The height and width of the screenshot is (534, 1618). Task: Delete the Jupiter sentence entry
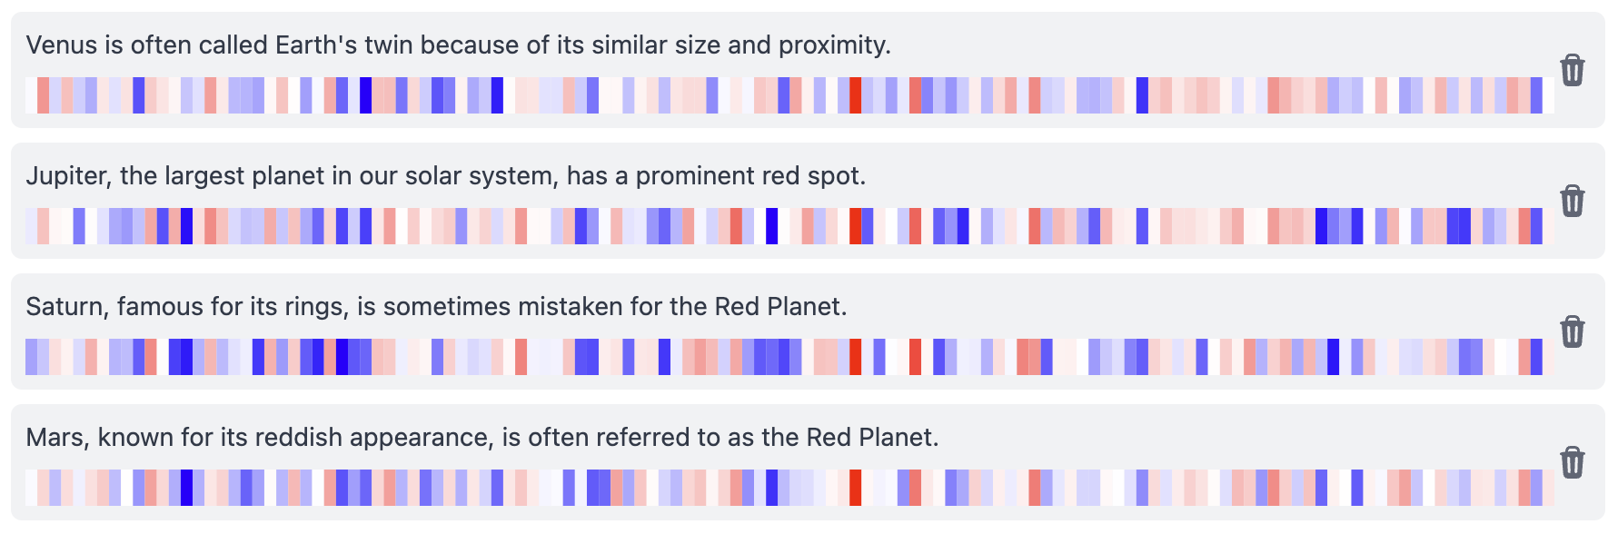point(1573,201)
